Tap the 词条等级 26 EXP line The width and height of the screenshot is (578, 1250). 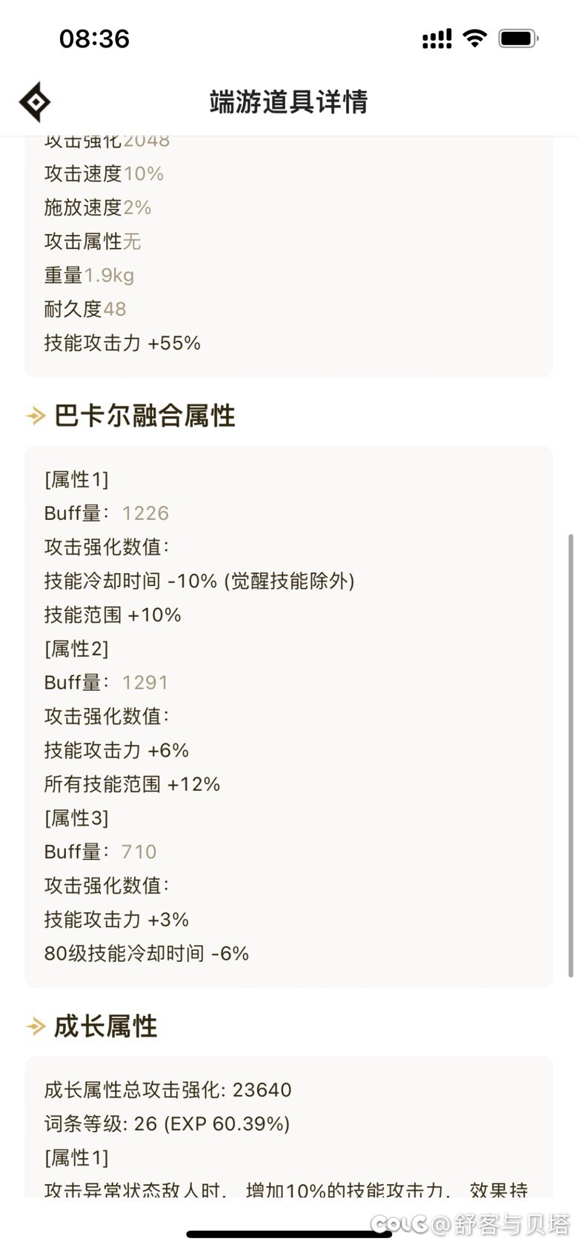(x=167, y=1124)
